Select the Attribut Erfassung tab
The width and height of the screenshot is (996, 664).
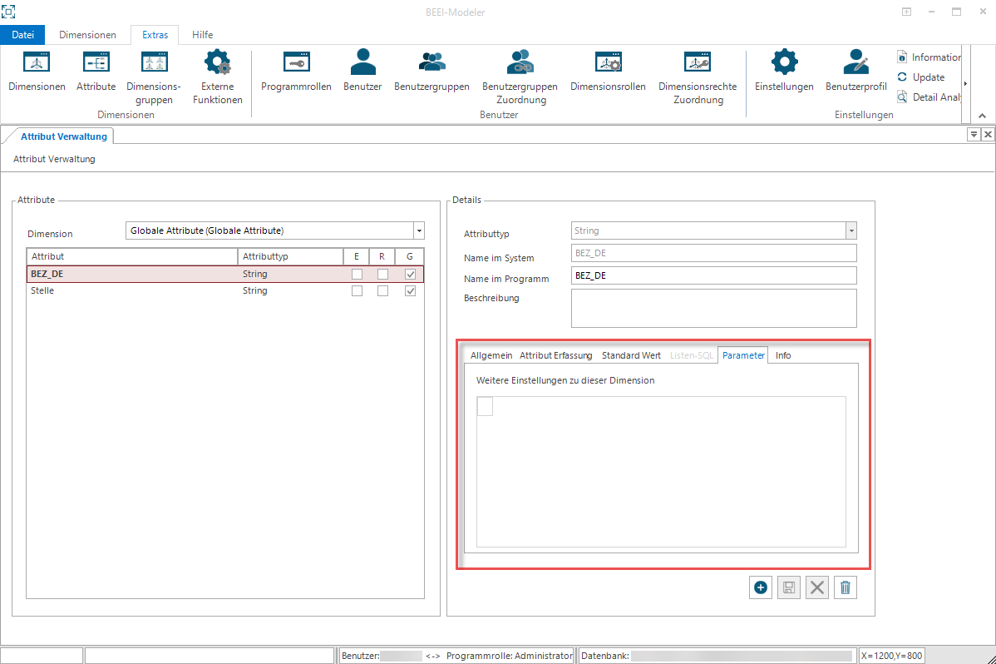click(556, 355)
